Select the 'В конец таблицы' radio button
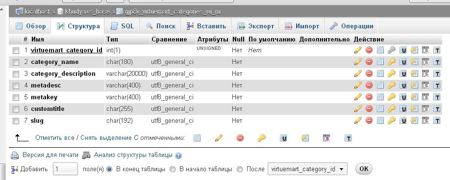The image size is (450, 180). (x=109, y=169)
